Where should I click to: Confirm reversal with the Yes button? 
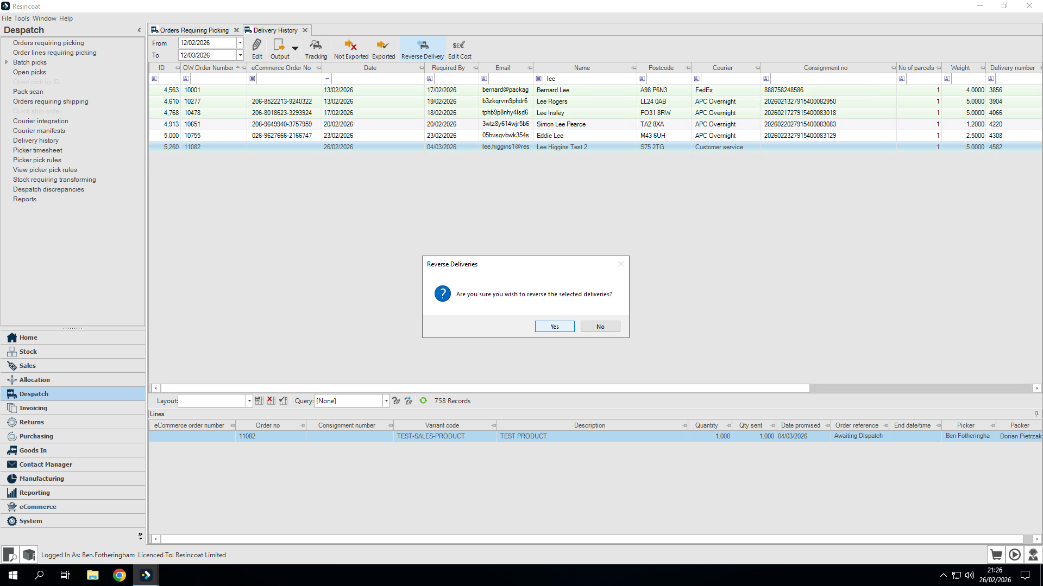point(554,327)
